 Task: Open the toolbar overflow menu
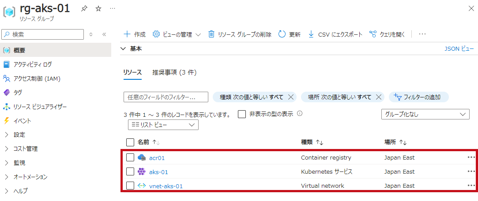point(422,34)
